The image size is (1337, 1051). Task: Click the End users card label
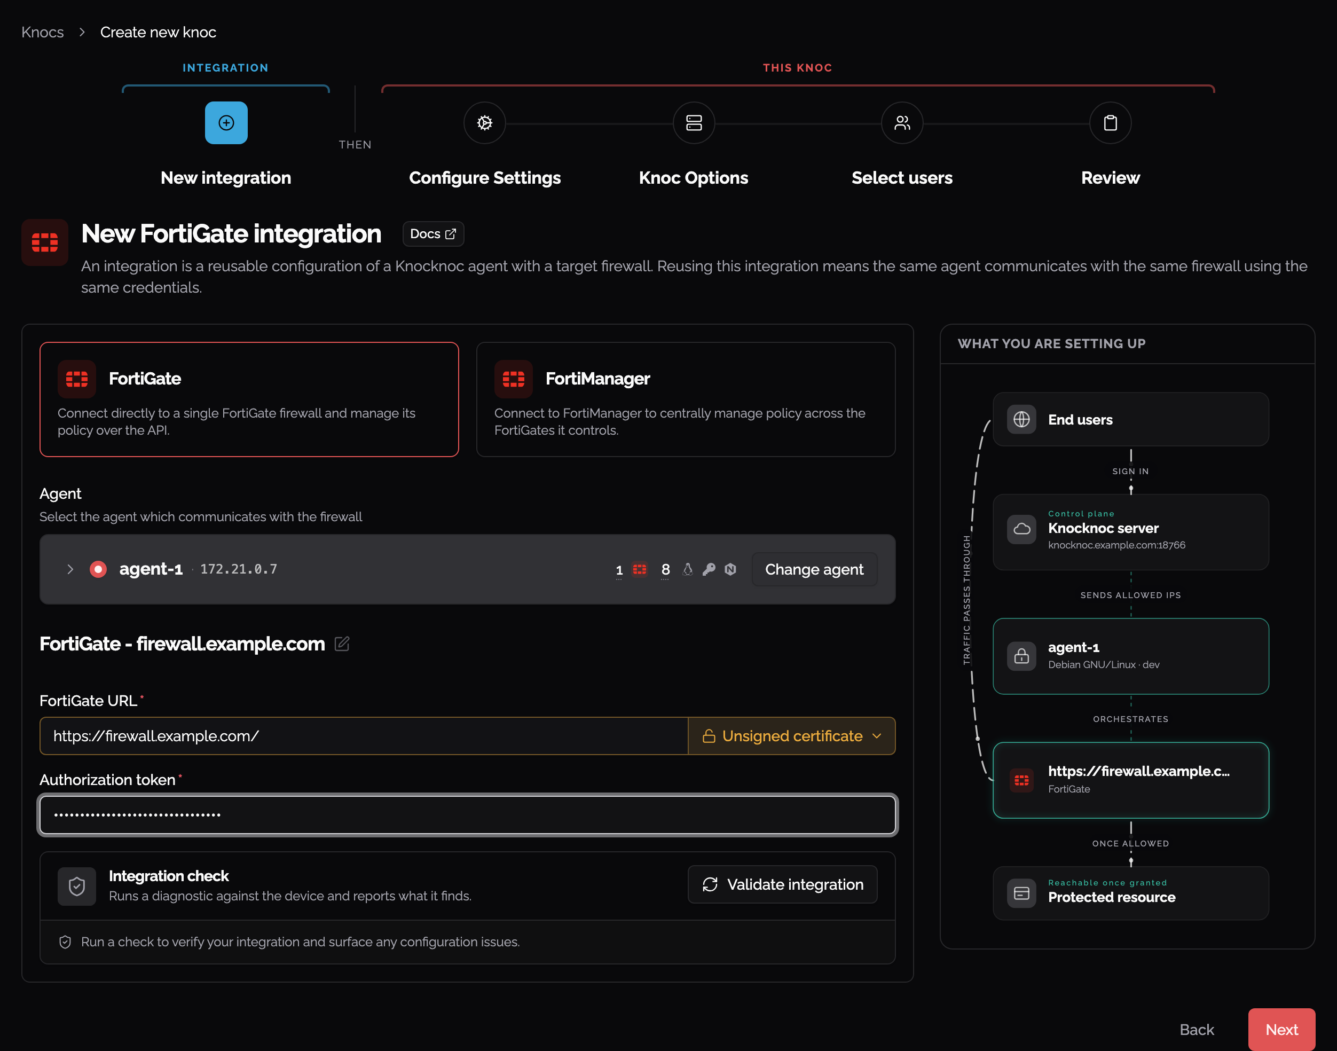coord(1080,420)
